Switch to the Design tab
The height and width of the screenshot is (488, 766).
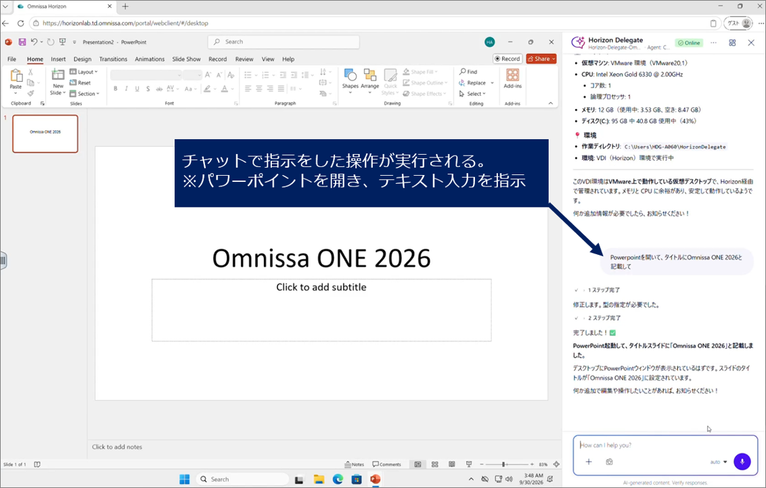pos(83,59)
